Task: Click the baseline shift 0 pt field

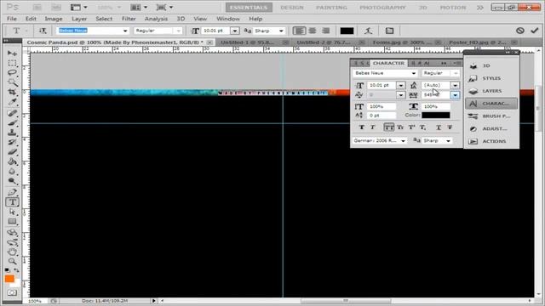Action: (x=381, y=116)
